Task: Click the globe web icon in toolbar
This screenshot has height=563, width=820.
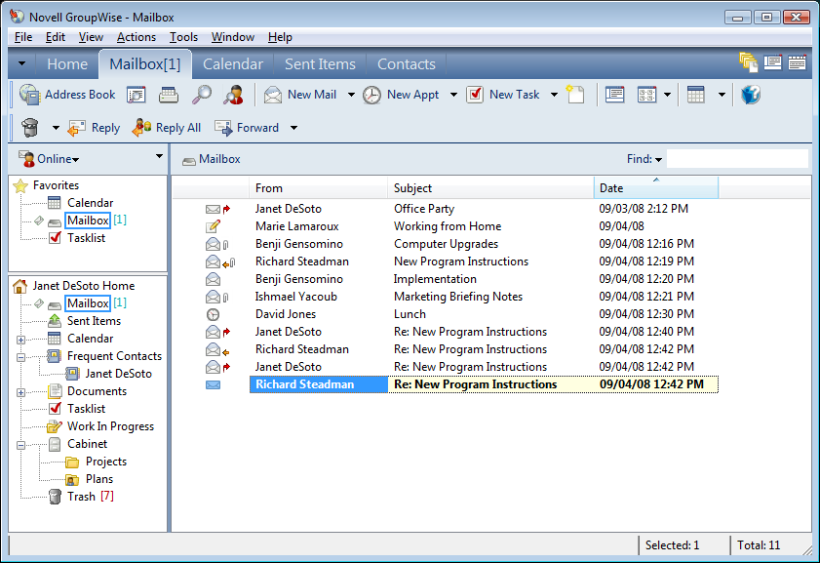Action: tap(750, 95)
